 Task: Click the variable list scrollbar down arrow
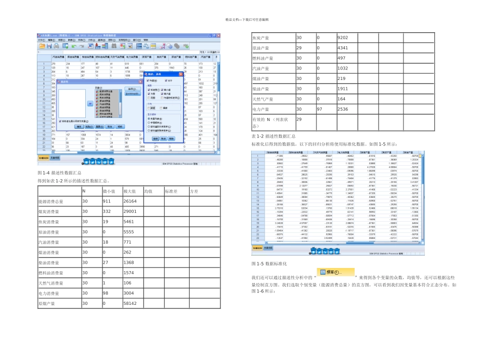(120, 116)
